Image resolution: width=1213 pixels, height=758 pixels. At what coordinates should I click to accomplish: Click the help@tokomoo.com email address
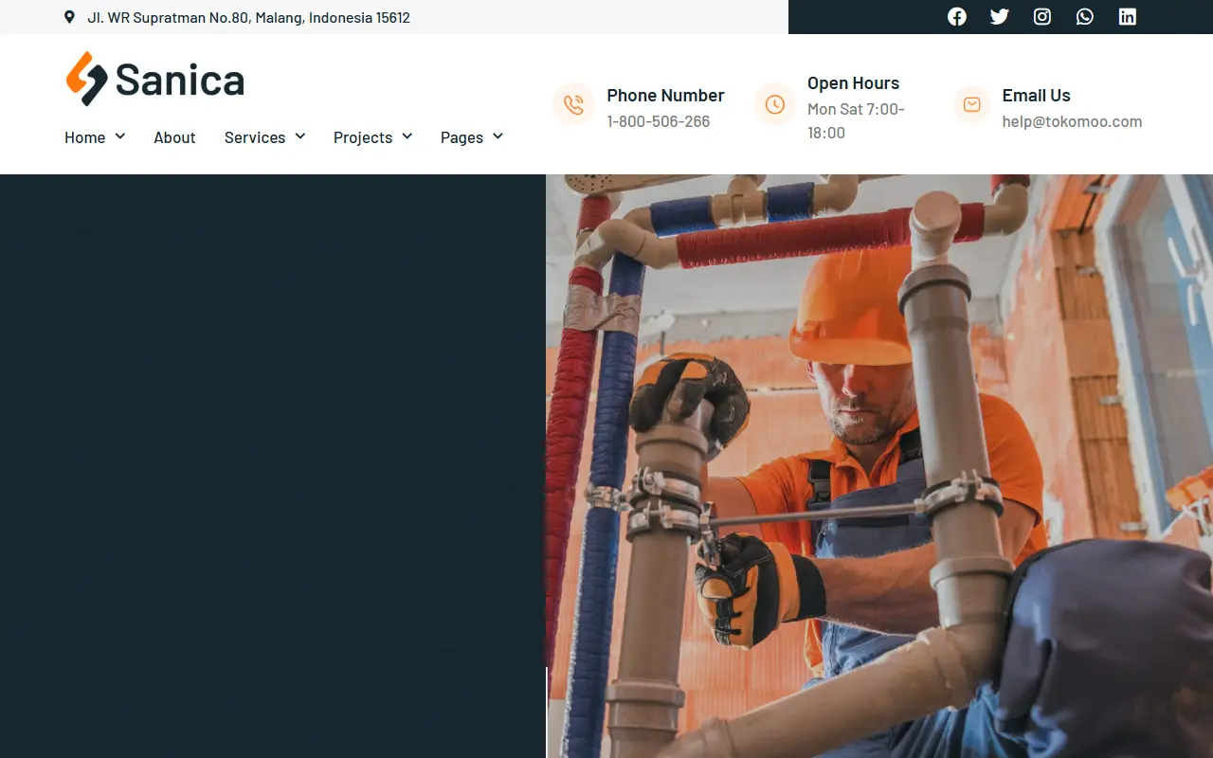(x=1072, y=121)
